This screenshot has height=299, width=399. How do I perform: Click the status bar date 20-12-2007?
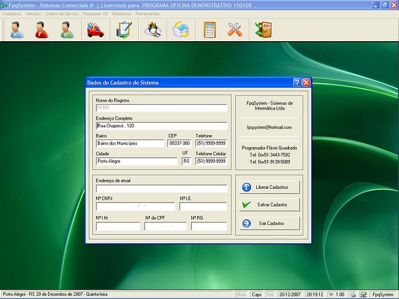tap(290, 295)
